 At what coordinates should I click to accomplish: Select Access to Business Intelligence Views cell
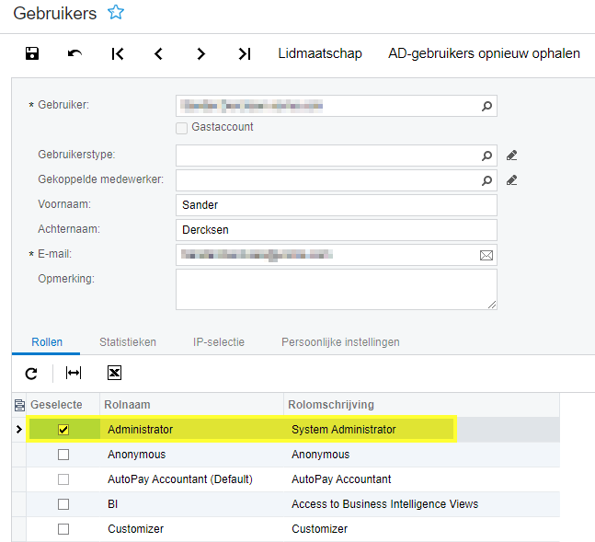(x=421, y=504)
